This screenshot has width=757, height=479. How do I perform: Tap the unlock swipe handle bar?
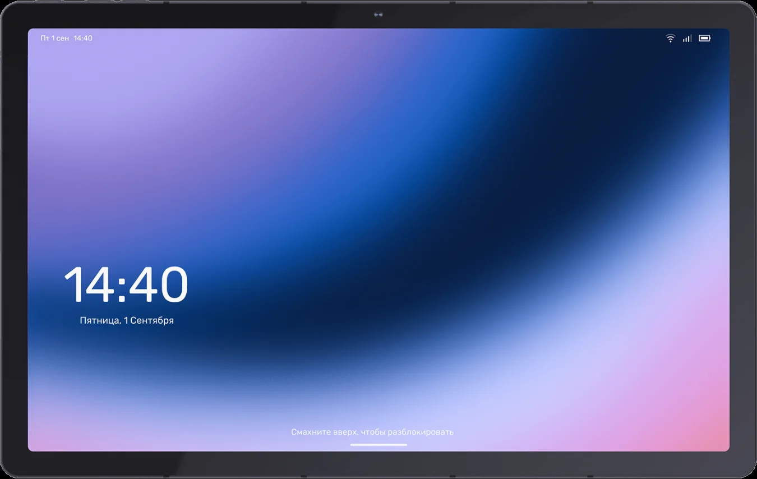click(x=378, y=445)
